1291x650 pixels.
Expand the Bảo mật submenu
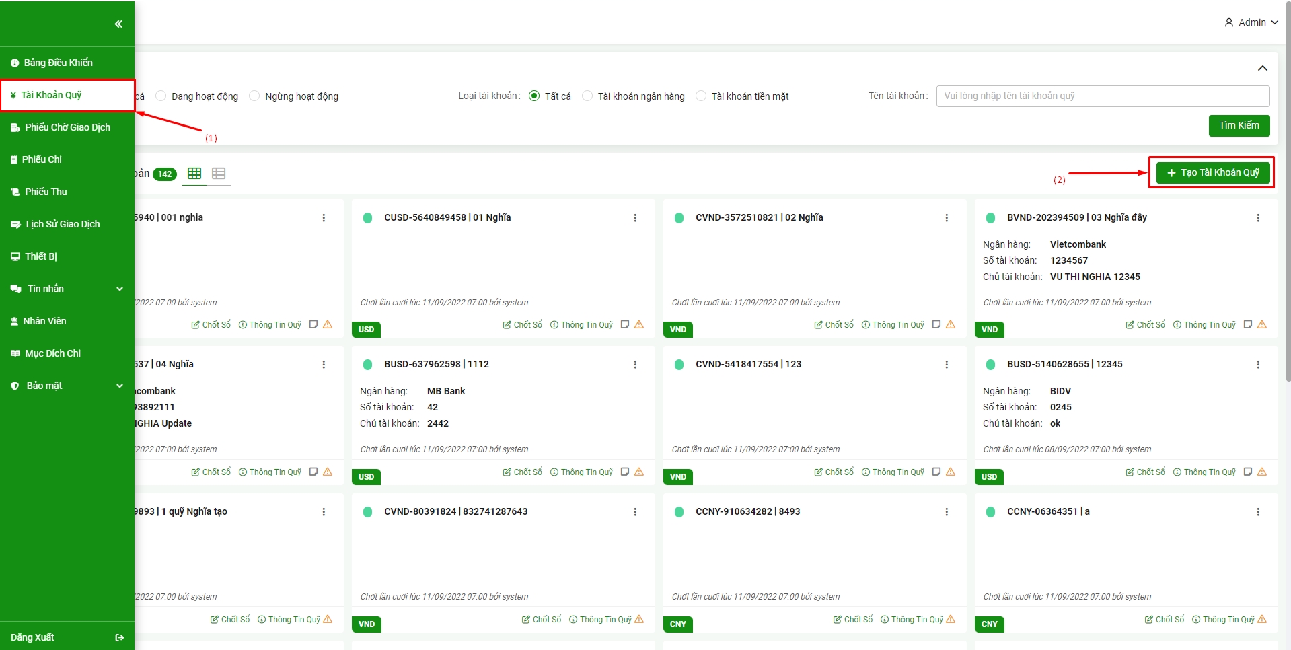click(x=120, y=386)
